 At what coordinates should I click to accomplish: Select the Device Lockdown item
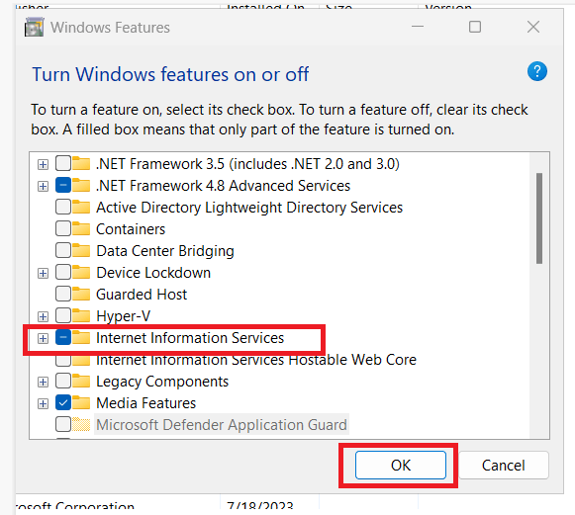point(153,273)
